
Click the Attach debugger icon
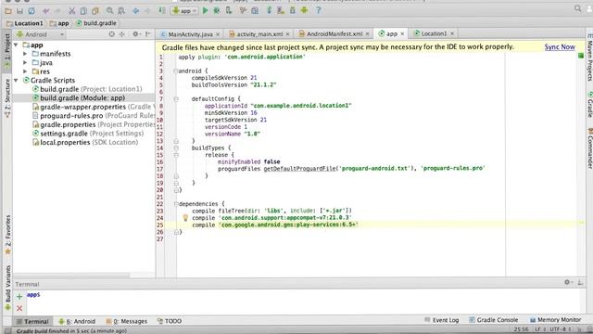pos(229,10)
